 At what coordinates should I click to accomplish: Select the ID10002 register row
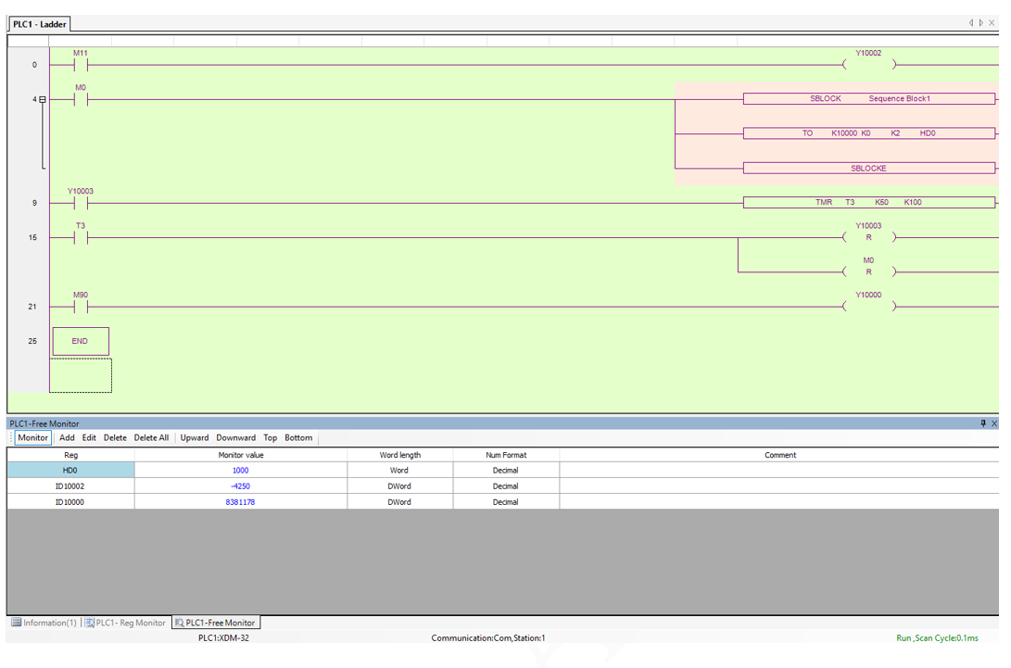tap(70, 486)
